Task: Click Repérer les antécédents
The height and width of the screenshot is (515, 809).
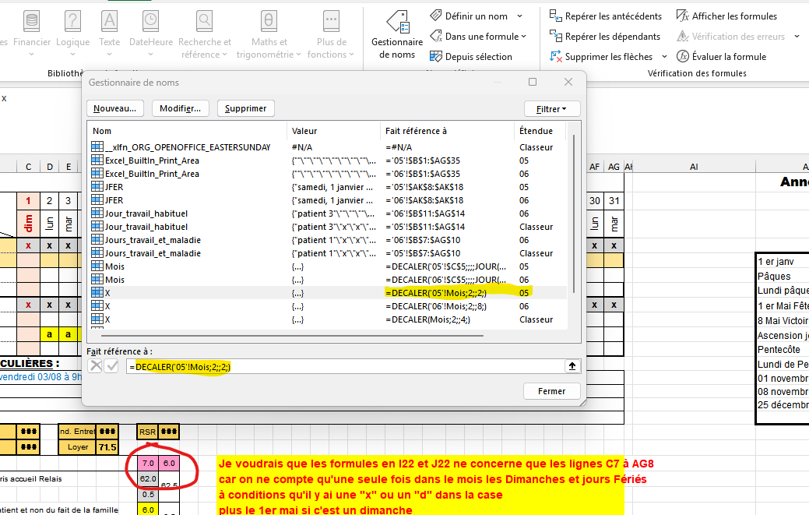Action: pyautogui.click(x=606, y=16)
